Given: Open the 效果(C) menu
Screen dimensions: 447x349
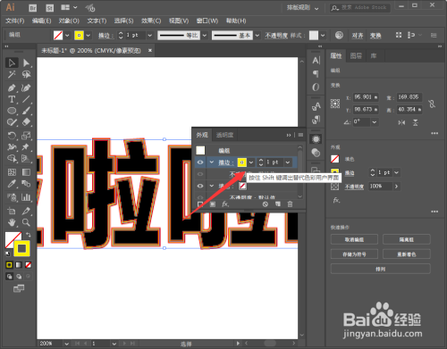Looking at the screenshot, I should (x=151, y=21).
